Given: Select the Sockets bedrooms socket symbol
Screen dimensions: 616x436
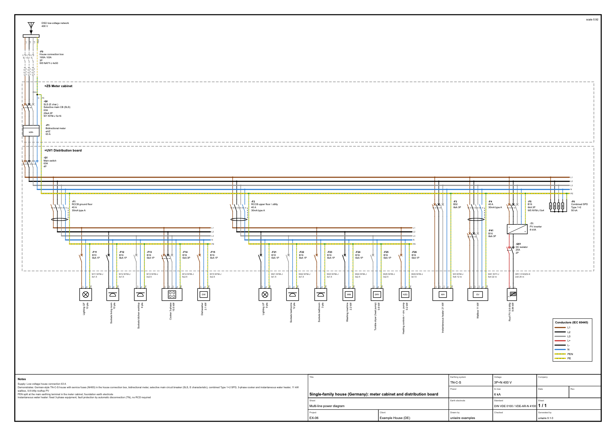Looking at the screenshot, I should [293, 295].
